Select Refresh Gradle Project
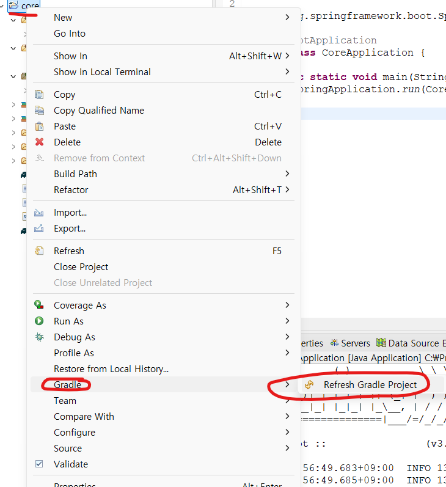The height and width of the screenshot is (487, 446). click(x=371, y=385)
